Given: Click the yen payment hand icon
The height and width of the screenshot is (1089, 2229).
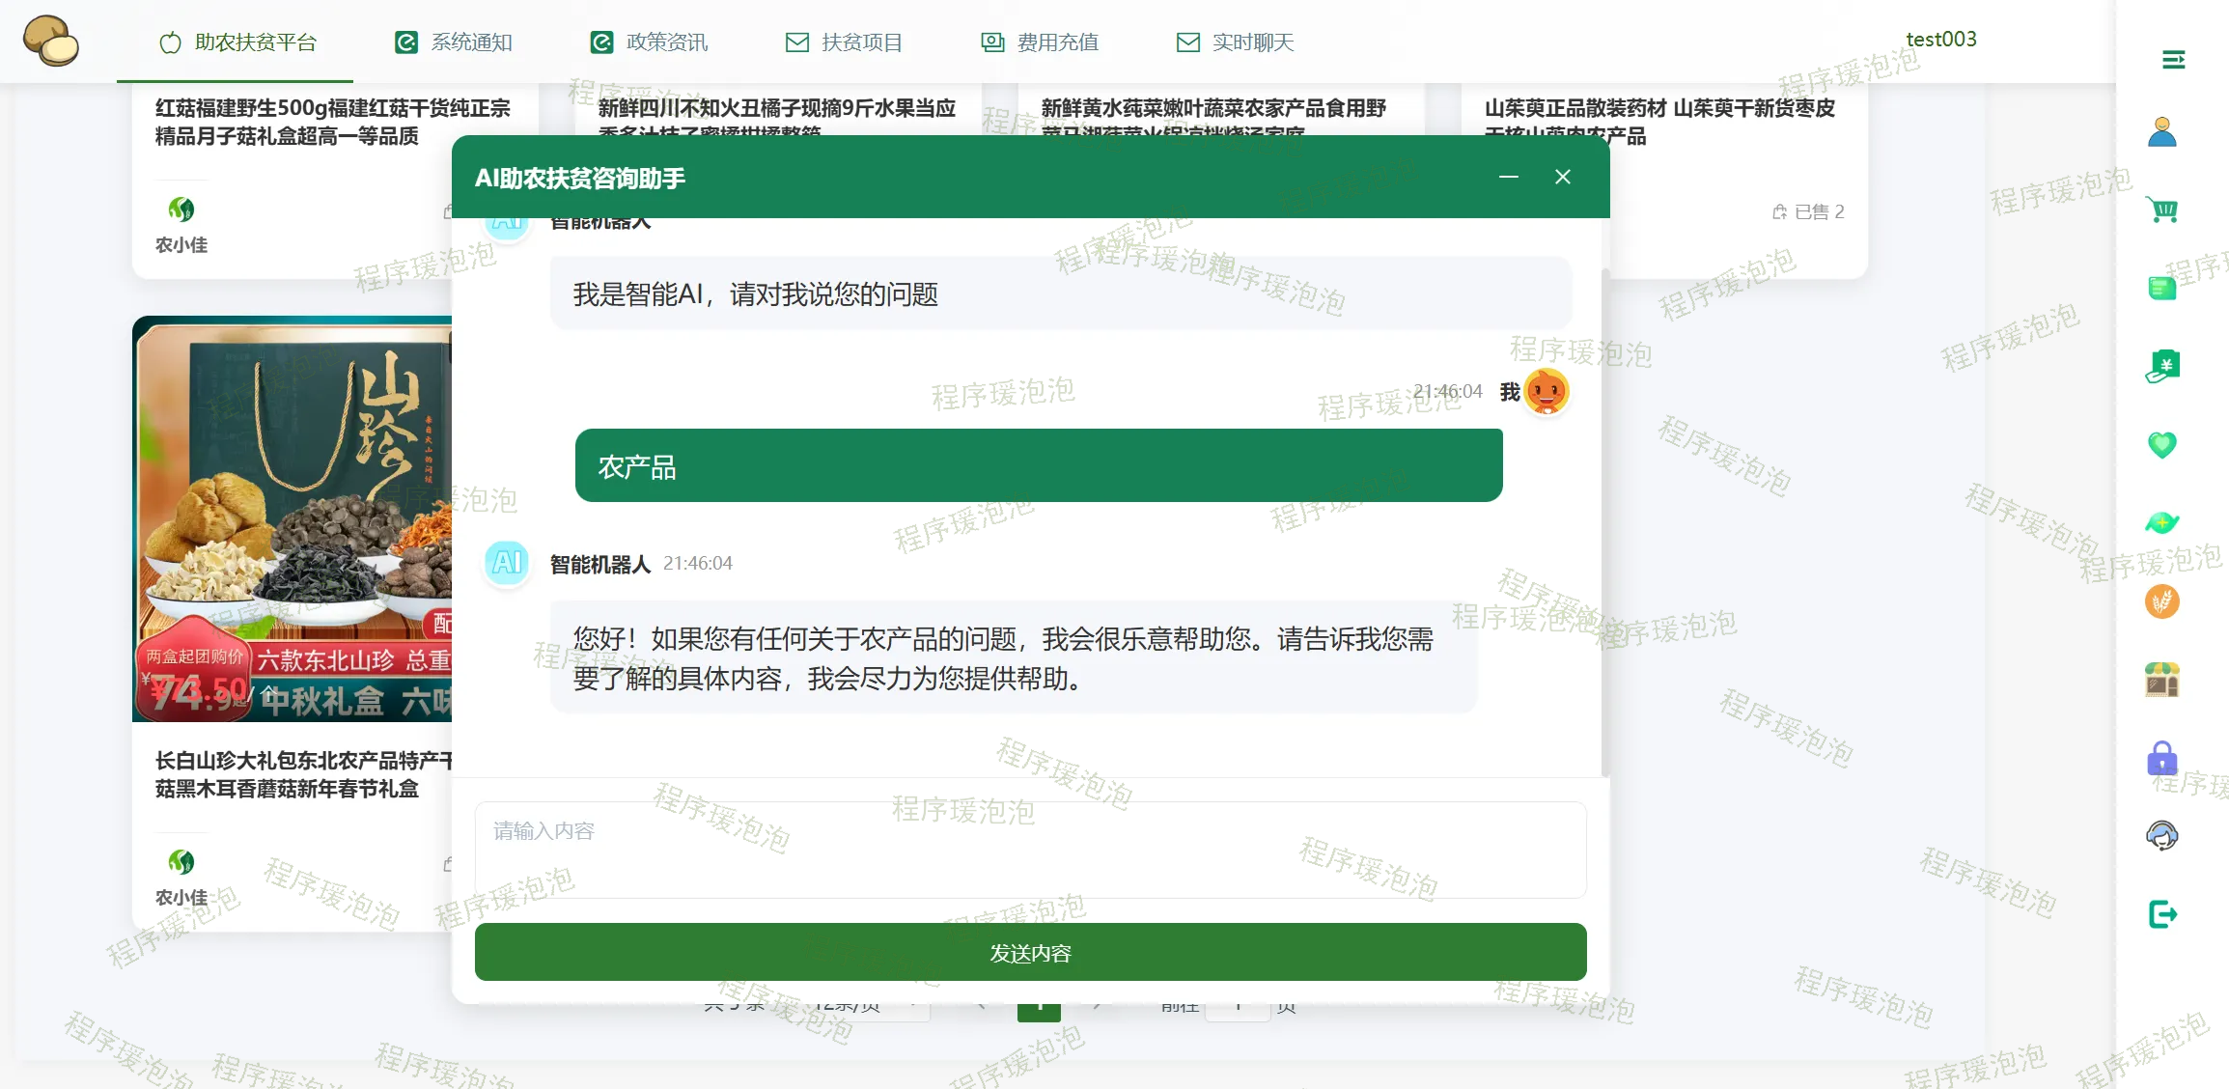Looking at the screenshot, I should pos(2161,366).
